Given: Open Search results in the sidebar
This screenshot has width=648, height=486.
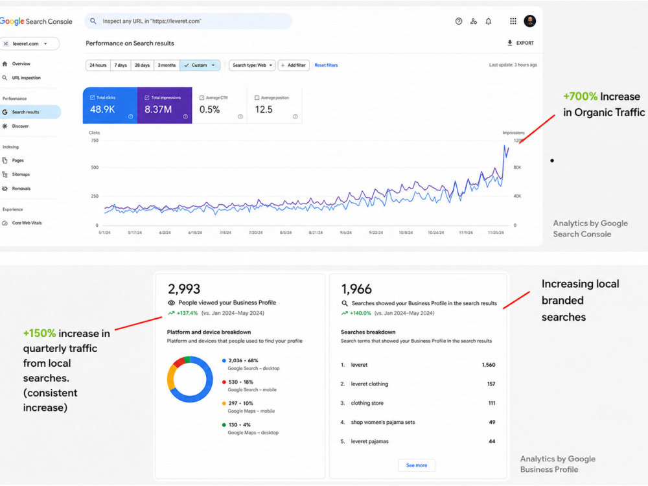Looking at the screenshot, I should pos(30,112).
